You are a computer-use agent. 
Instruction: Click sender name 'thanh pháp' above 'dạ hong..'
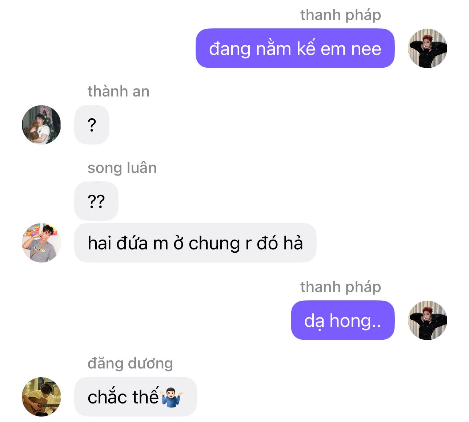(x=341, y=287)
